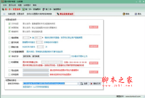Toggle 文件加密 checkbox

9,23
